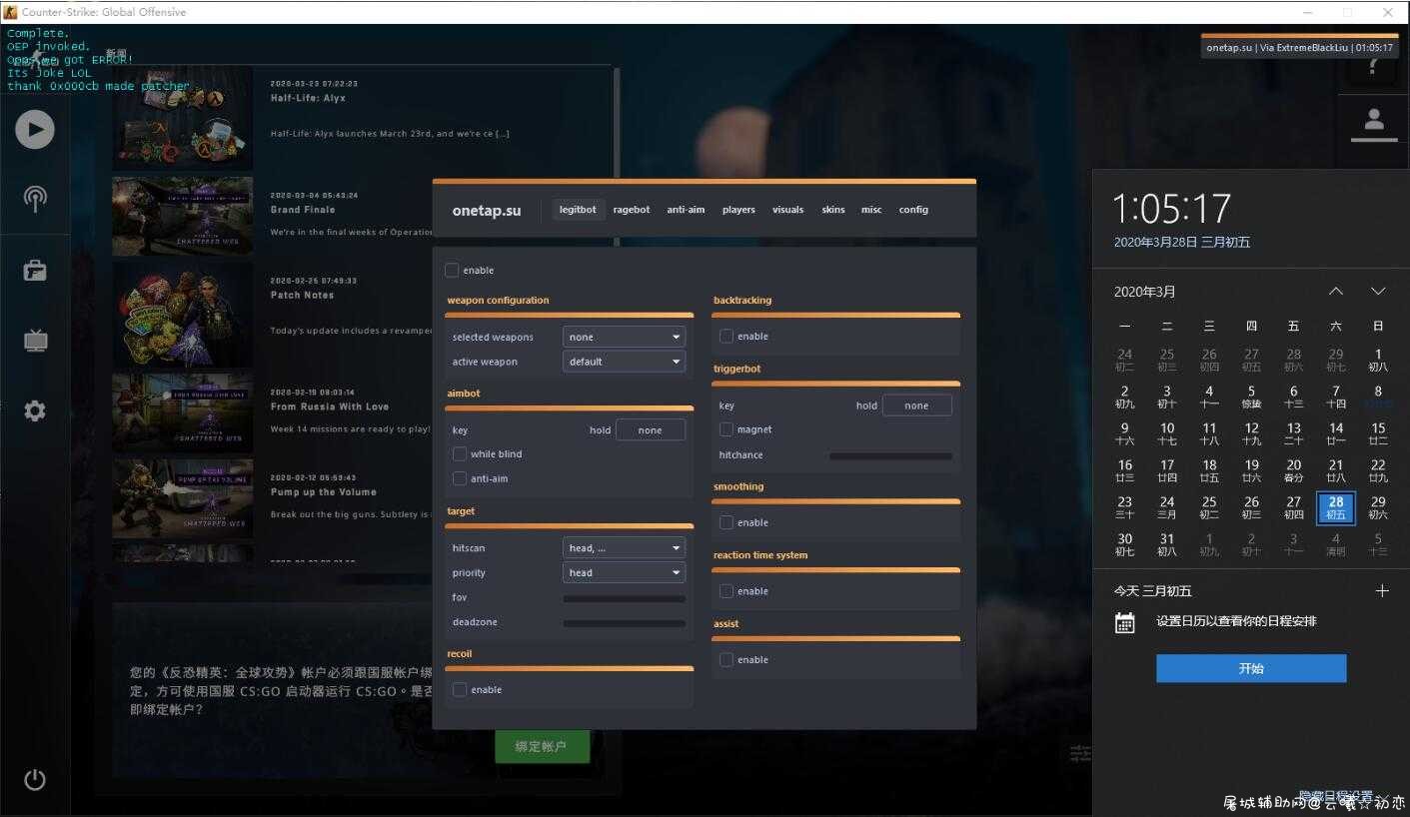Viewport: 1410px width, 817px height.
Task: Open the selected weapons dropdown
Action: (625, 337)
